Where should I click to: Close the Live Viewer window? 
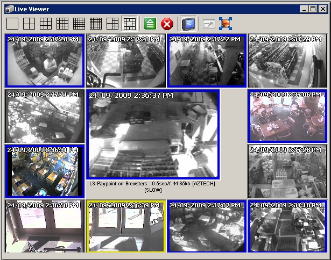[323, 9]
